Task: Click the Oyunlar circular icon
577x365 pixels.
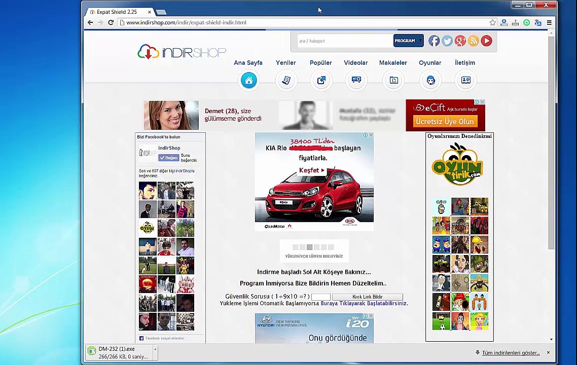Action: [430, 80]
